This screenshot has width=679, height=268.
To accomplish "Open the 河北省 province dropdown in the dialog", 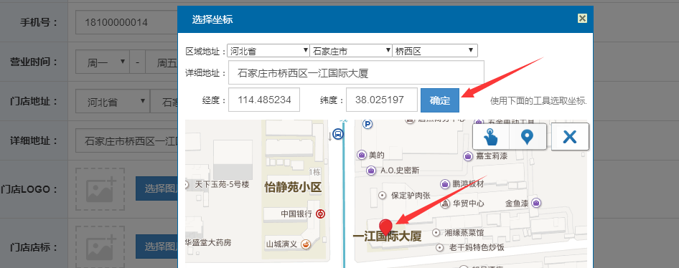I will point(268,51).
